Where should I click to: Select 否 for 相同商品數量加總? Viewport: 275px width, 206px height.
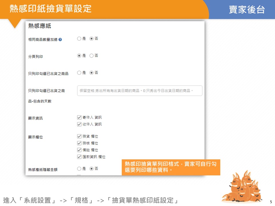pyautogui.click(x=92, y=39)
